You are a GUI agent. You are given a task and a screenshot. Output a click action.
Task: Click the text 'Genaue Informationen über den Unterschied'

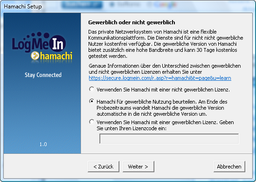pyautogui.click(x=138, y=66)
